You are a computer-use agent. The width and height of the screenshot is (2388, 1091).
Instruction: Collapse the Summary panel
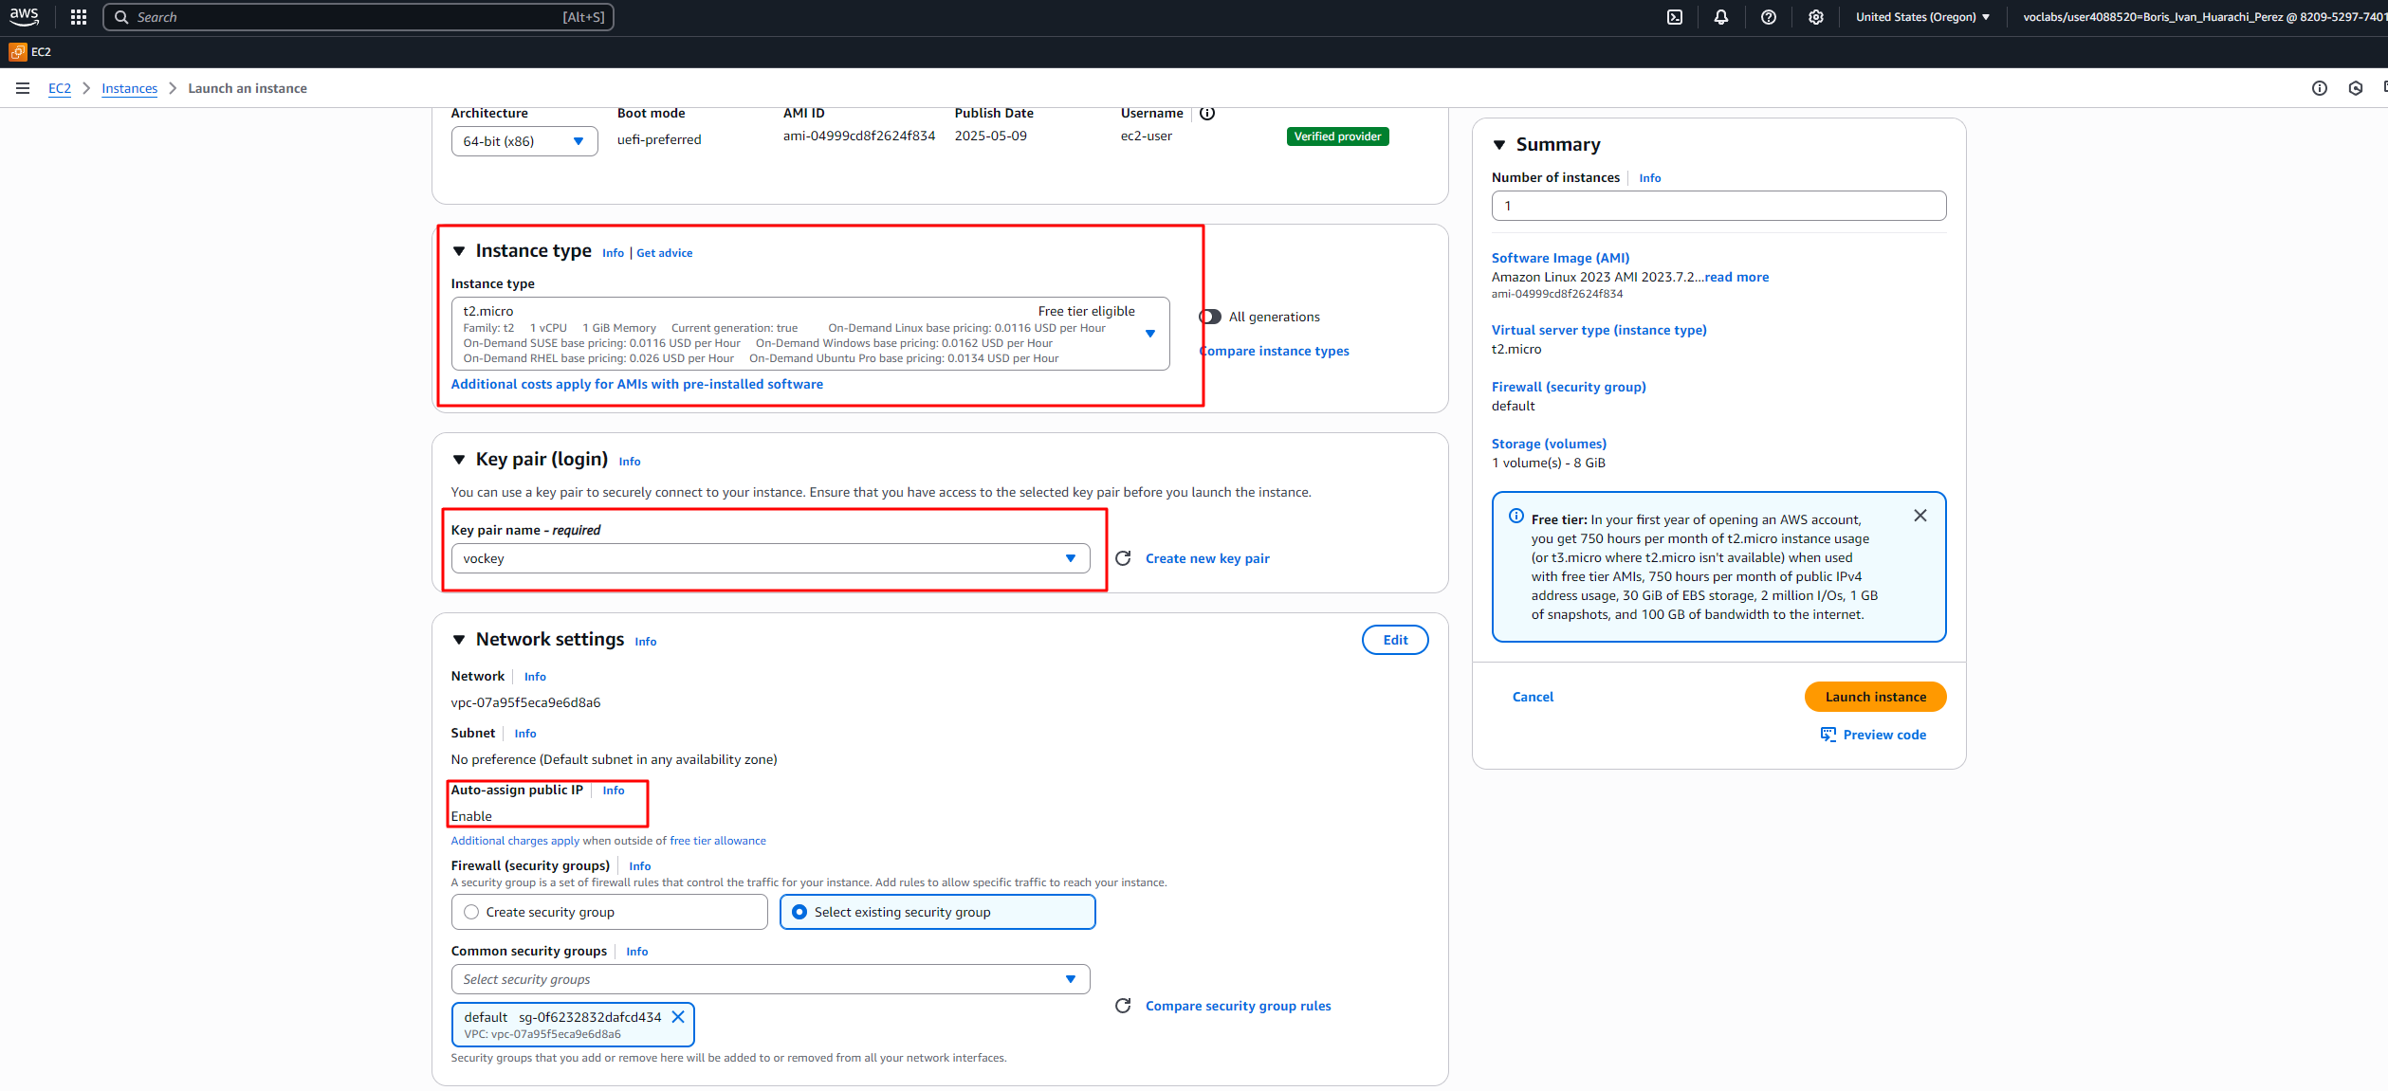point(1499,145)
